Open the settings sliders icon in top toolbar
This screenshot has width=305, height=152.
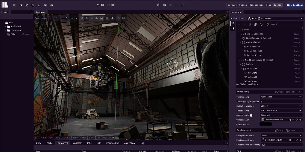(21, 5)
